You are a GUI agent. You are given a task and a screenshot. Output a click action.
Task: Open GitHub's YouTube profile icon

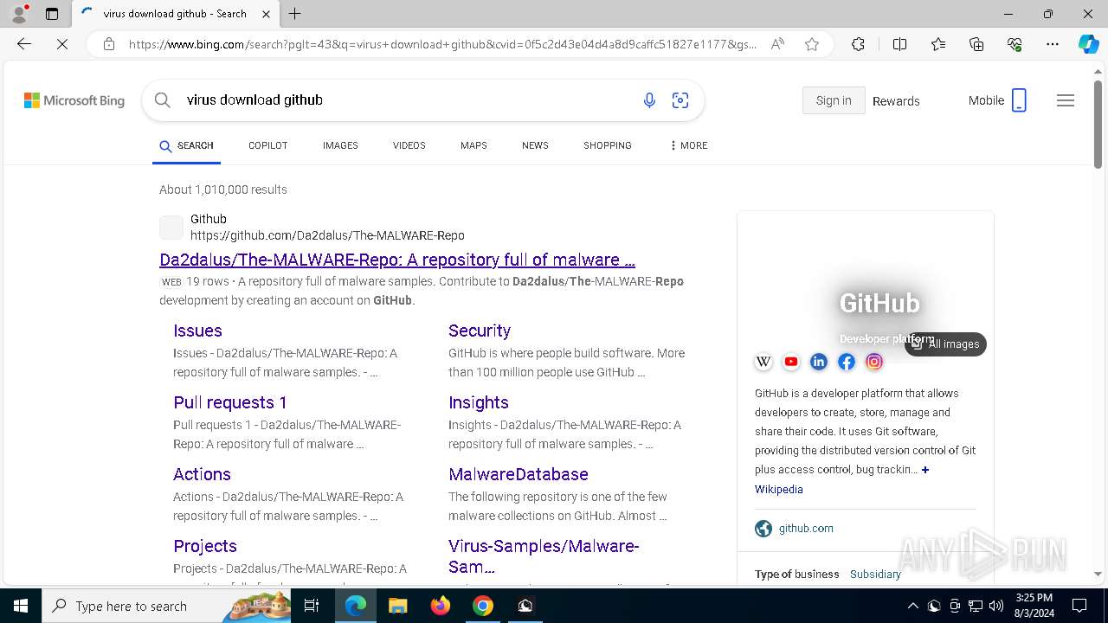791,362
